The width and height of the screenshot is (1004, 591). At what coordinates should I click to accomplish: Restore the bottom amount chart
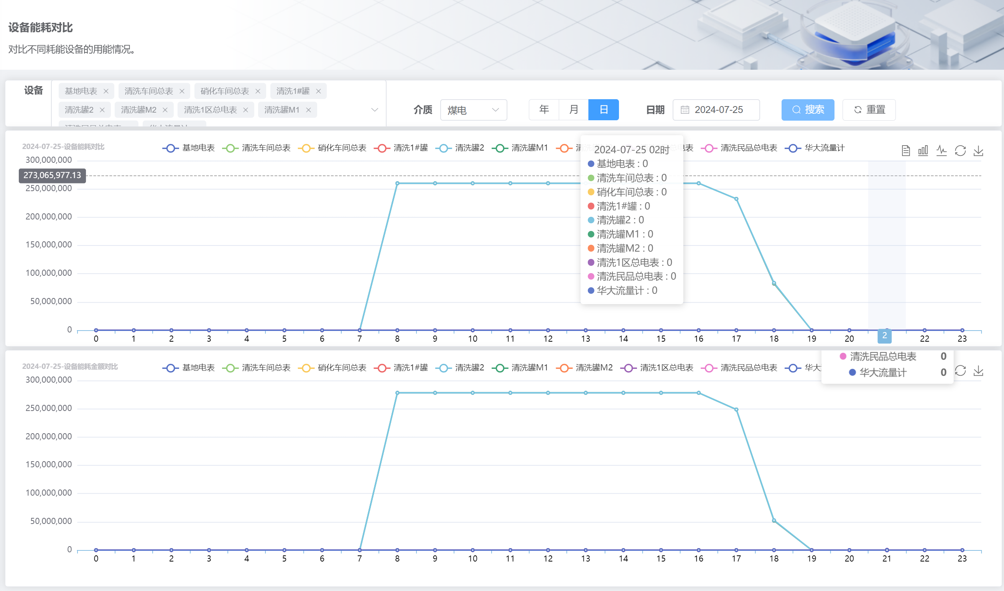(x=961, y=371)
